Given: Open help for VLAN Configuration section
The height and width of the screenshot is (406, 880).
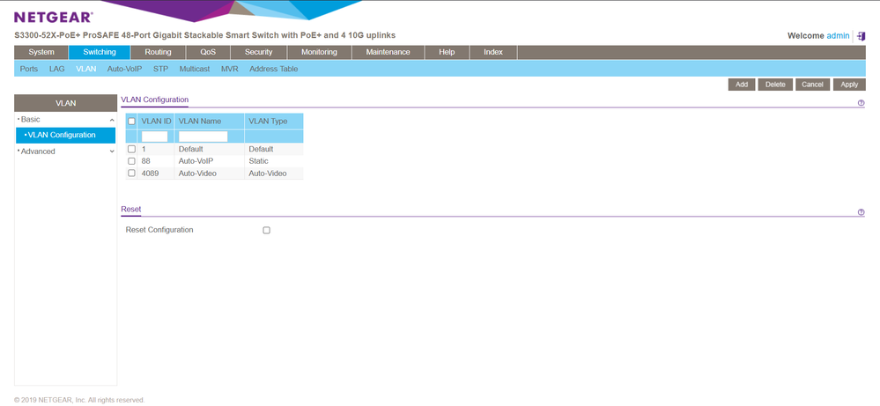Looking at the screenshot, I should click(x=861, y=103).
